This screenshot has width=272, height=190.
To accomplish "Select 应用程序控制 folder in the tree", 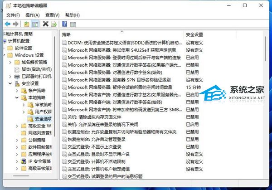I will [40, 154].
